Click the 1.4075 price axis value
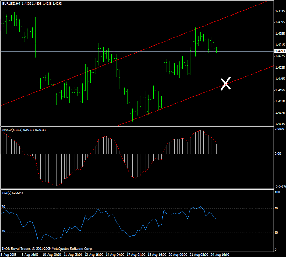The height and width of the screenshot is (257, 286). (x=280, y=113)
